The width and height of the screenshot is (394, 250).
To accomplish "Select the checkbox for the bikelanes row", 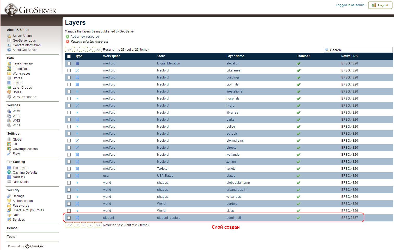I will [x=69, y=70].
